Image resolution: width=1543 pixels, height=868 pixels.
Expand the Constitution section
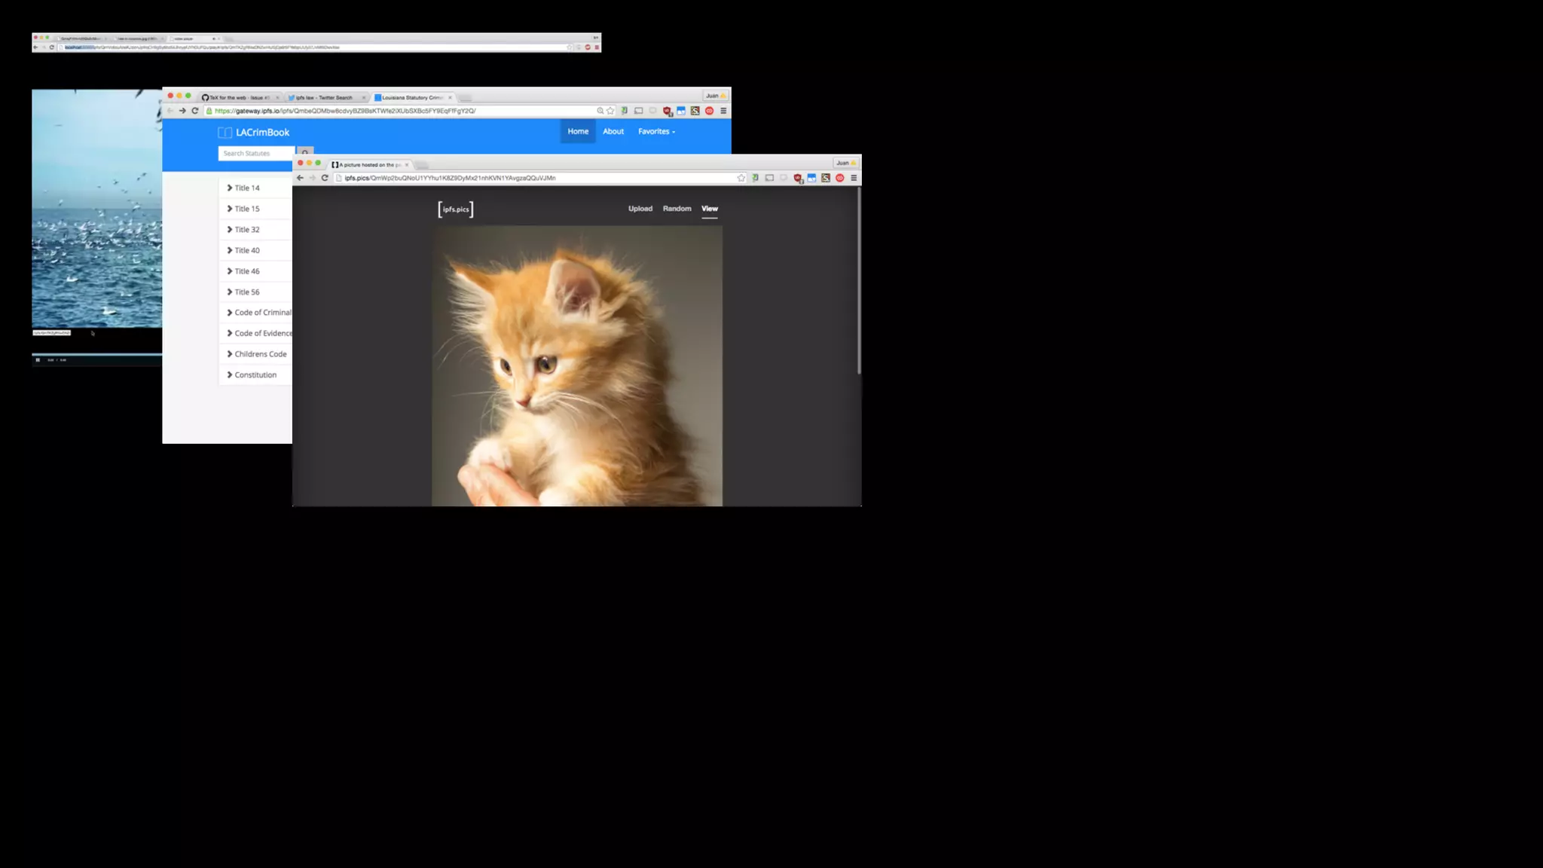click(255, 374)
